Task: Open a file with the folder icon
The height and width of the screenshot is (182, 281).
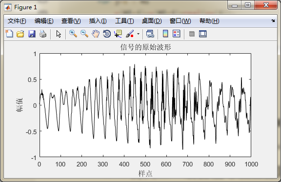Action: click(20, 34)
